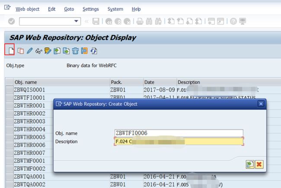Click the Help question mark icon
Image resolution: width=281 pixels, height=188 pixels.
[233, 21]
